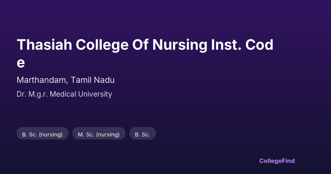Open the Dr. M.g.r. Medical University link
Viewport: 331px width, 174px height.
[64, 94]
